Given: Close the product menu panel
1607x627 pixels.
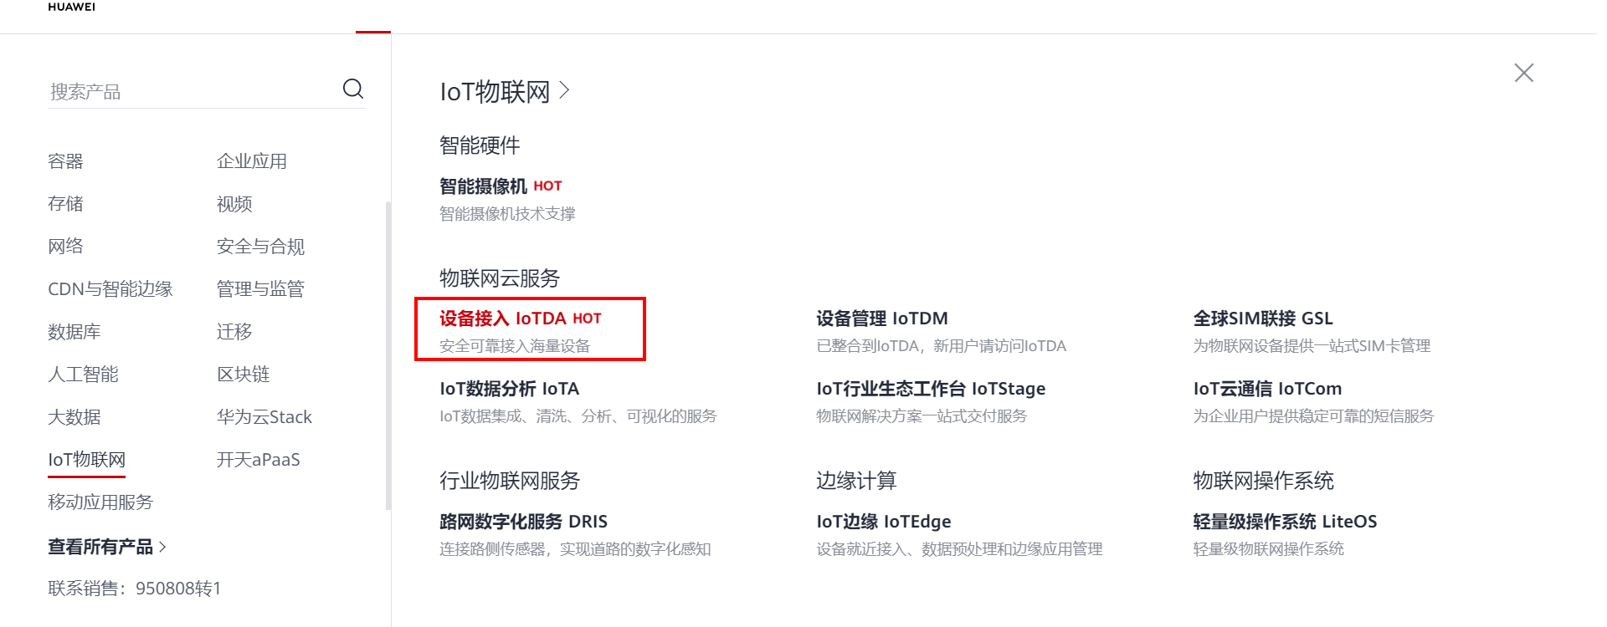Looking at the screenshot, I should 1523,73.
